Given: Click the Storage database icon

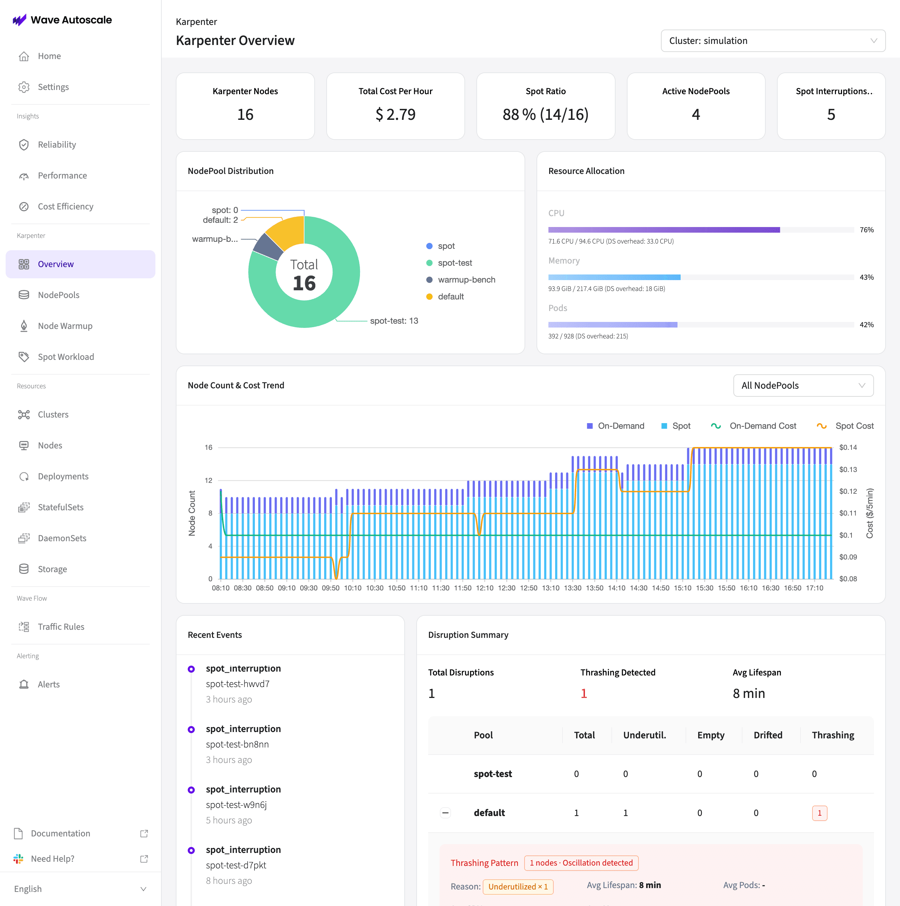Looking at the screenshot, I should tap(24, 570).
